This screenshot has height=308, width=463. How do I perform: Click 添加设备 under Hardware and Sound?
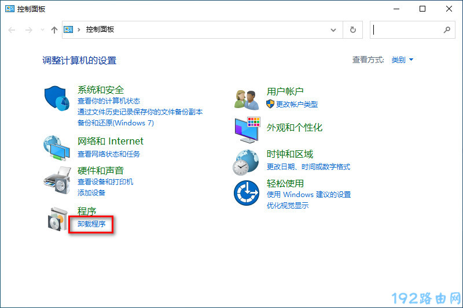click(91, 192)
